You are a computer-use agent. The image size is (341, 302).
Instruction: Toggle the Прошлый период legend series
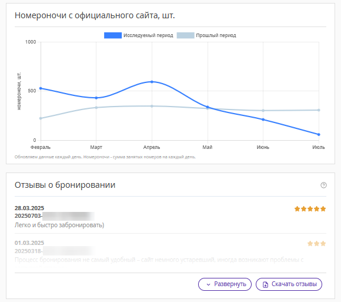pos(206,35)
